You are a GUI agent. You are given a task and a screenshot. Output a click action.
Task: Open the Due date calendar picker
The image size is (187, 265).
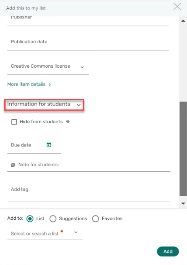(49, 145)
